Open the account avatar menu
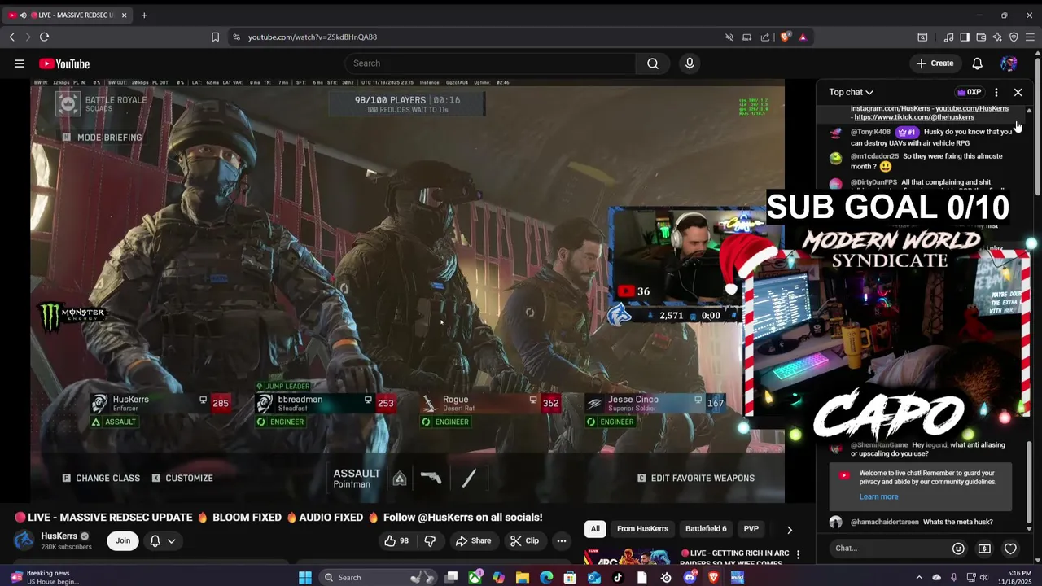The height and width of the screenshot is (586, 1042). (1009, 63)
